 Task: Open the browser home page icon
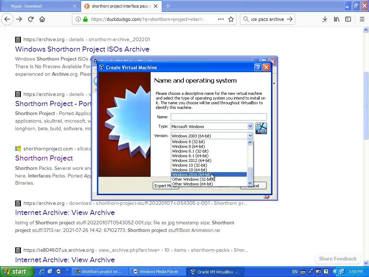point(42,19)
